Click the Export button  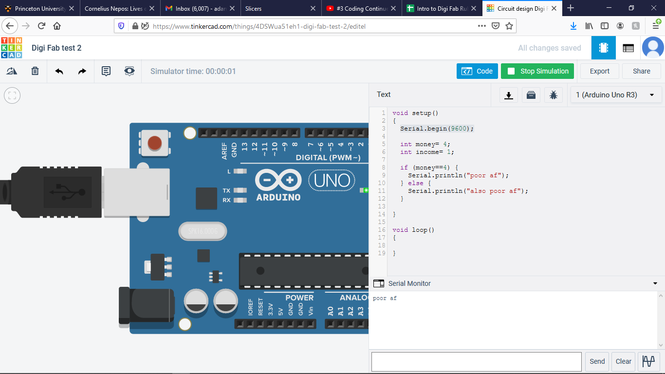pyautogui.click(x=599, y=71)
